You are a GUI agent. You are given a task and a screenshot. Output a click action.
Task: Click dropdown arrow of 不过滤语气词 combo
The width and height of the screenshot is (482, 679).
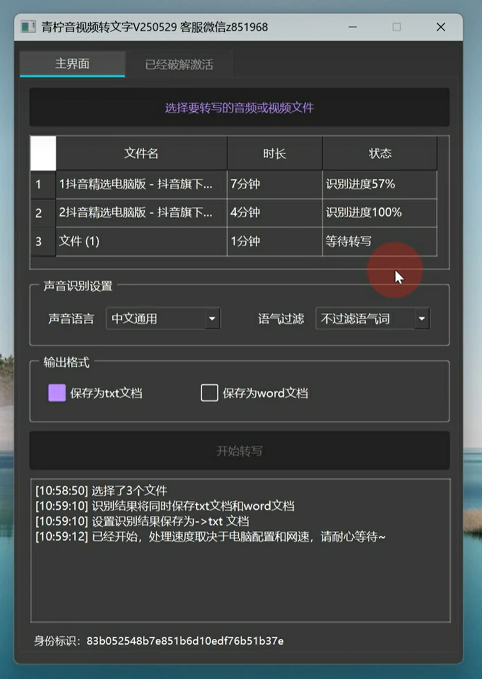422,319
